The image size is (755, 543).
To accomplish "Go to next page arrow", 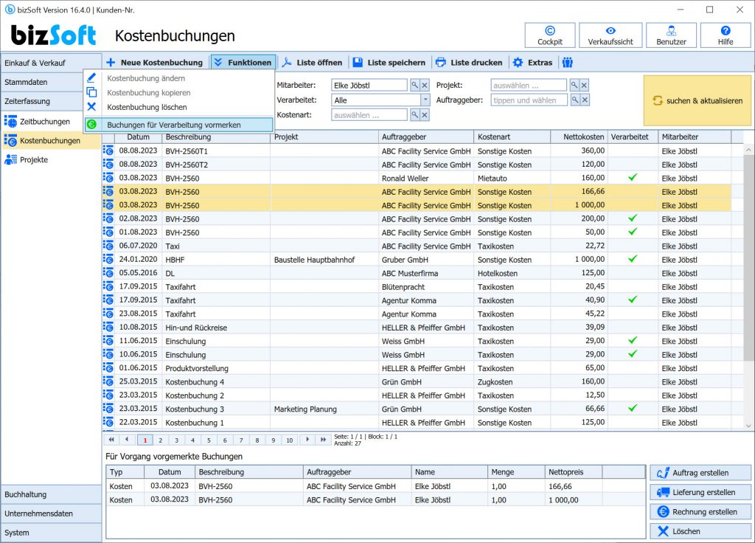I will point(307,440).
